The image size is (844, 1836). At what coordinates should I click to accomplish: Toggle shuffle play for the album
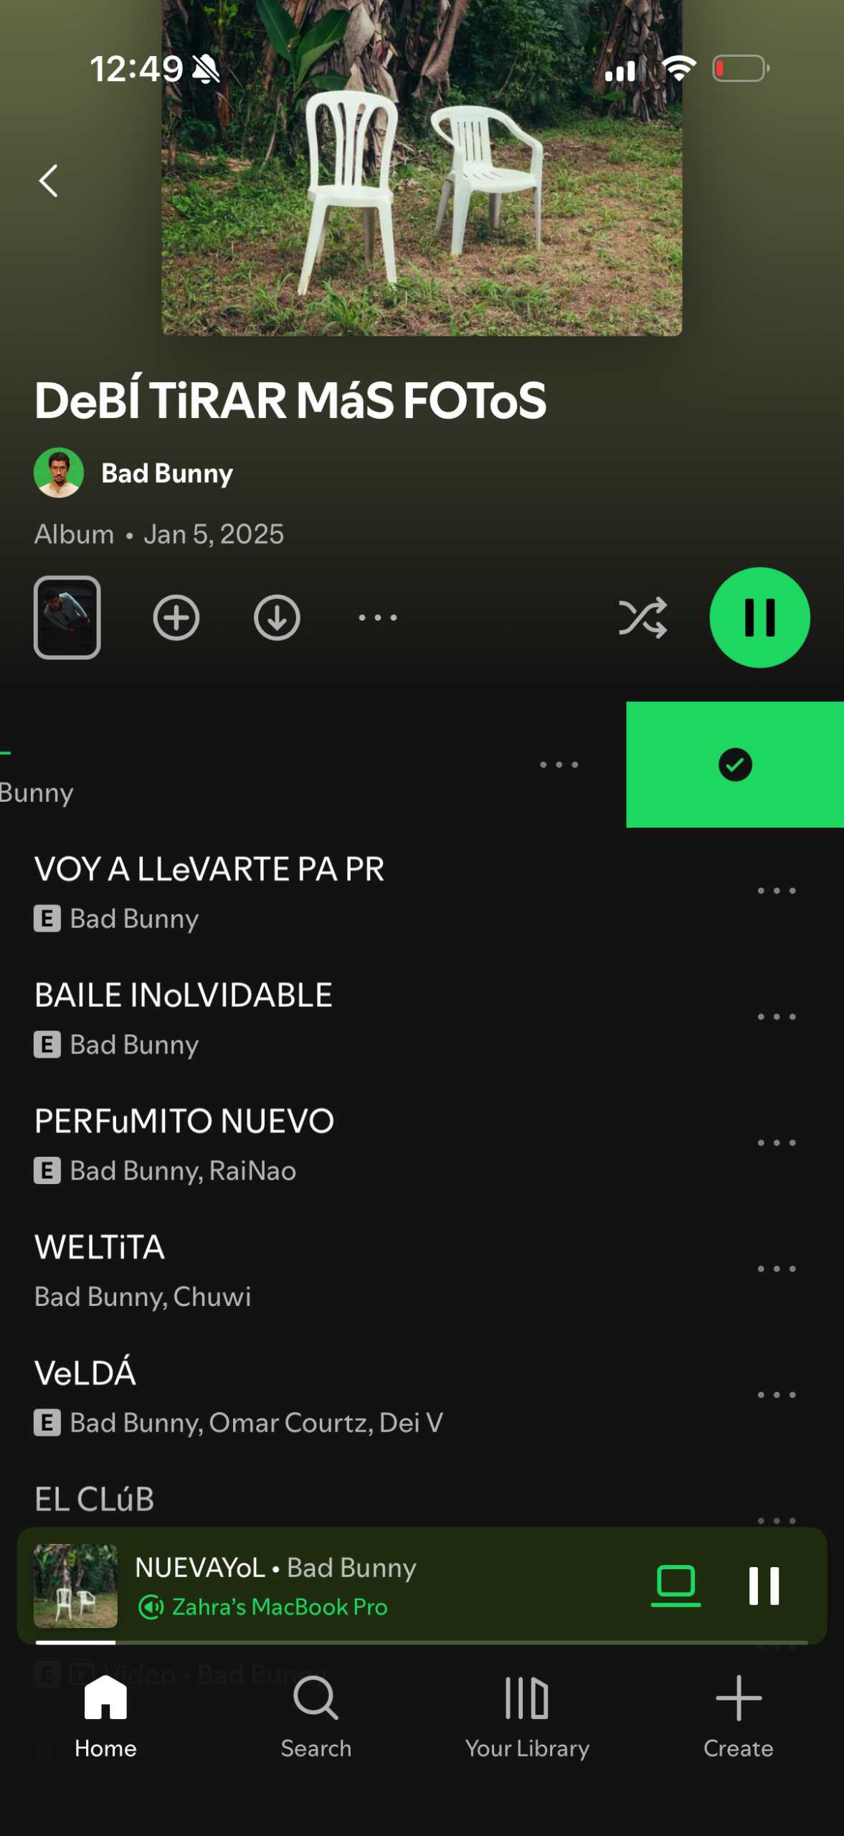coord(643,617)
